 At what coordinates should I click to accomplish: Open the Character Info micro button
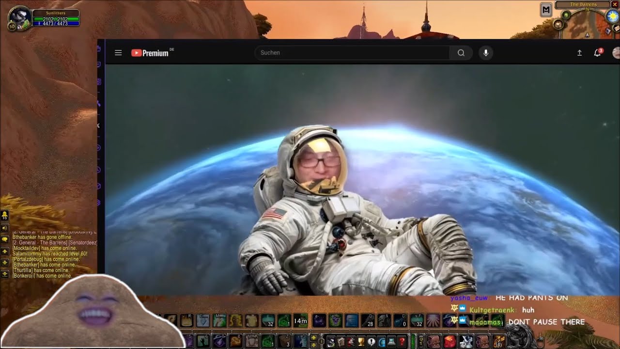pos(331,342)
